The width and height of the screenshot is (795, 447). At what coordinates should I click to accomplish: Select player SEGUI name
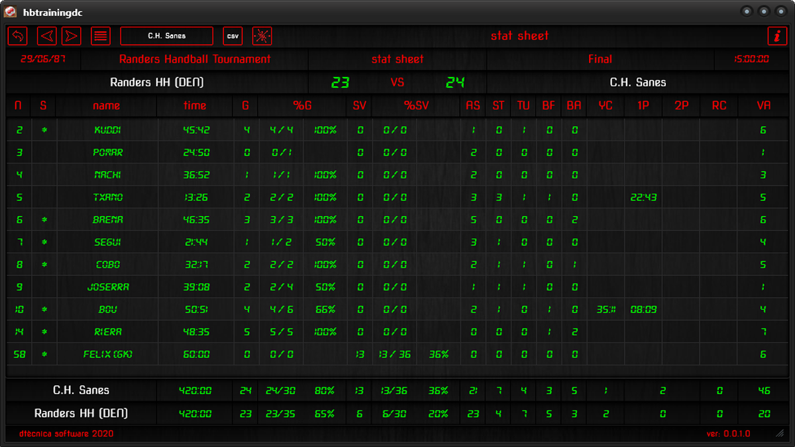click(107, 242)
